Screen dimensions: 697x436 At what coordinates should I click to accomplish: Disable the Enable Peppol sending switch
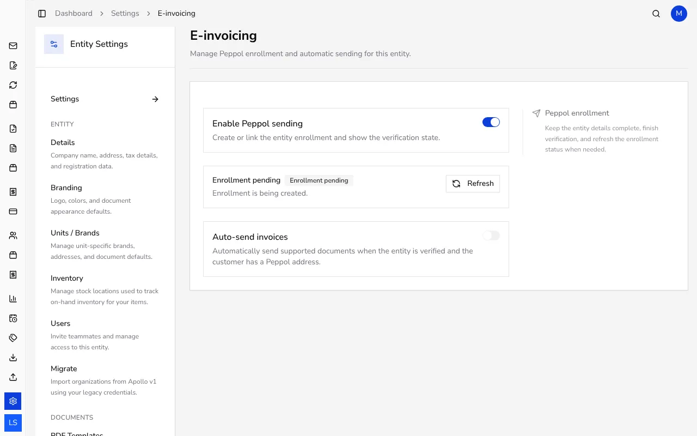(491, 123)
